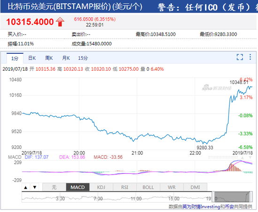Image resolution: width=258 pixels, height=212 pixels.
Task: Click the up arrow indicator button
Action: 26,187
